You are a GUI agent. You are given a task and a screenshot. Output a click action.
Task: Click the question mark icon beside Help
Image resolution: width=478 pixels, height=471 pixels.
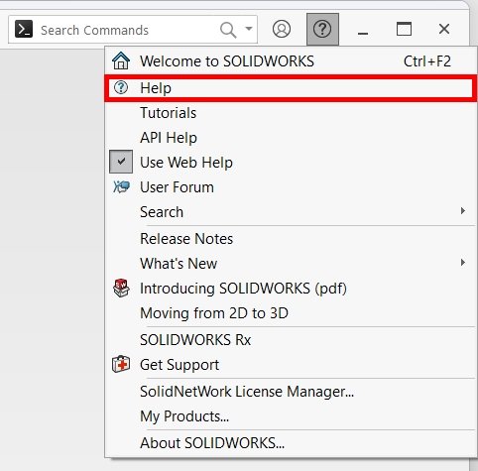coord(121,87)
